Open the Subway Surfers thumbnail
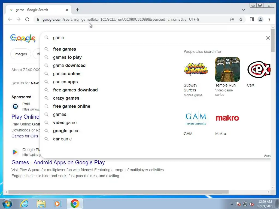This screenshot has width=279, height=209. coord(196,69)
